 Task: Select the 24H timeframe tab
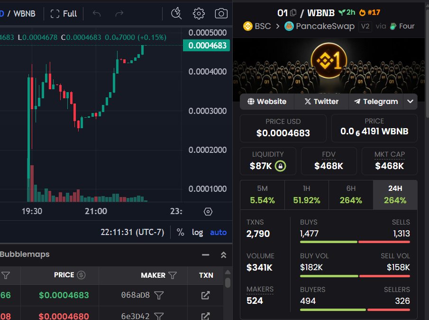pos(395,195)
